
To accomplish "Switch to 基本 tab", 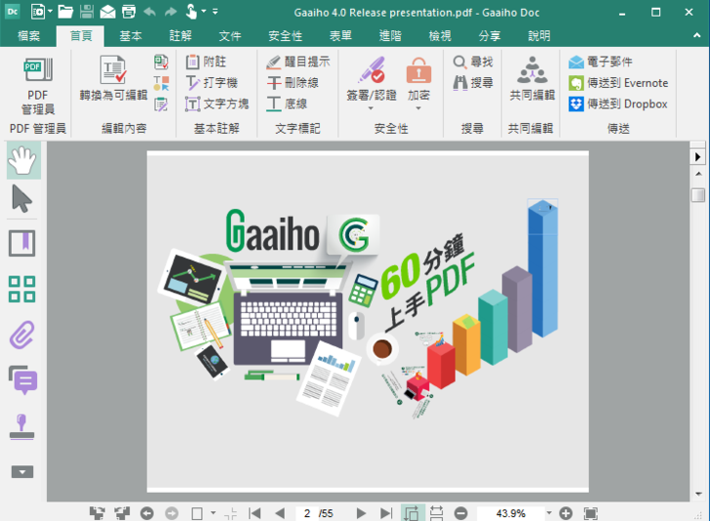I will [131, 36].
